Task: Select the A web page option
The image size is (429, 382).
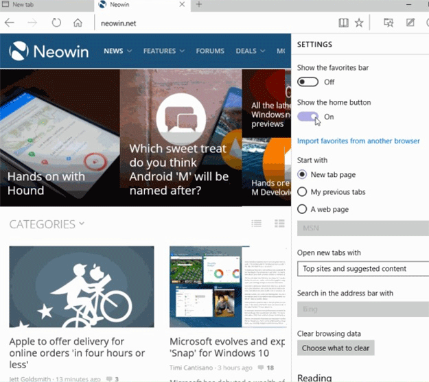Action: coord(303,209)
